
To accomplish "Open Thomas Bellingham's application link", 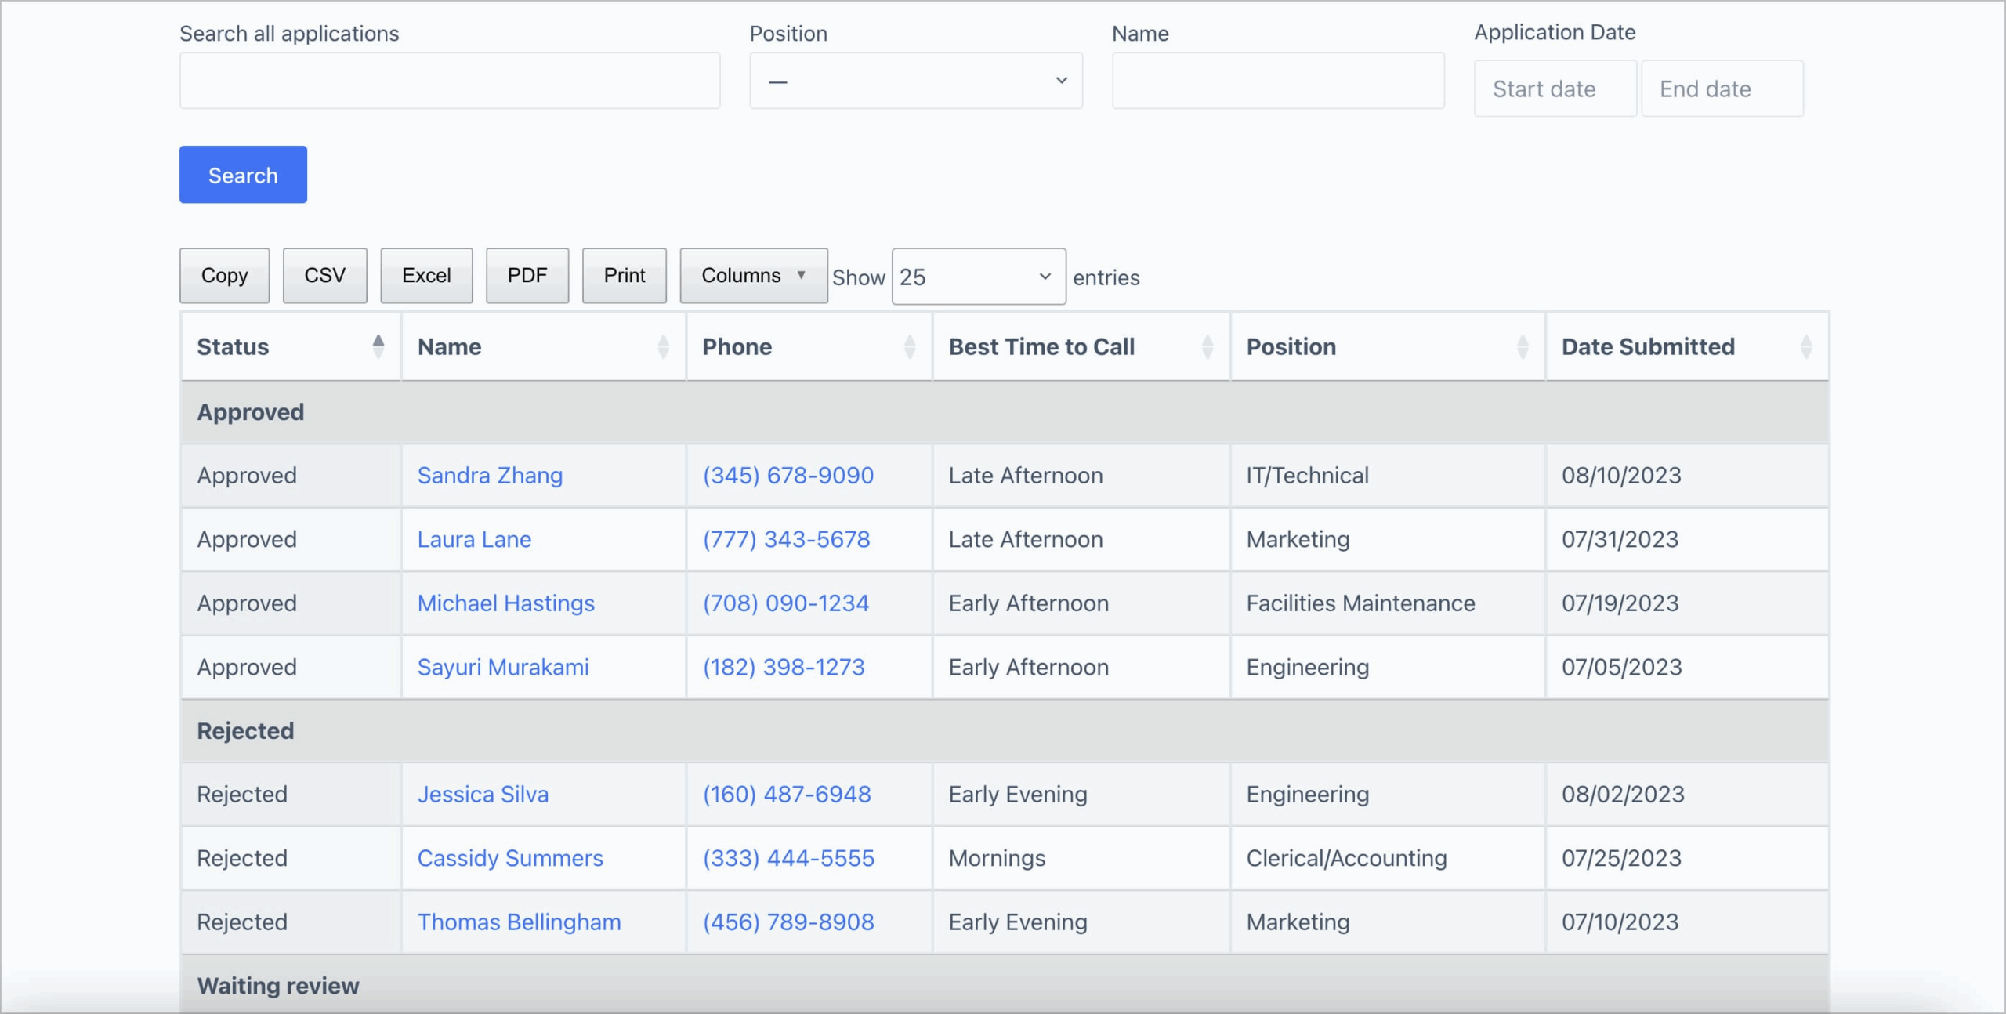I will [x=519, y=922].
